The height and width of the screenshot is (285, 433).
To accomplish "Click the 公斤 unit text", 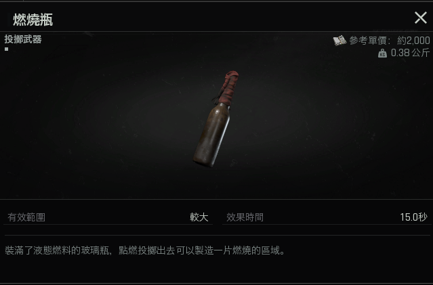I will tap(421, 53).
